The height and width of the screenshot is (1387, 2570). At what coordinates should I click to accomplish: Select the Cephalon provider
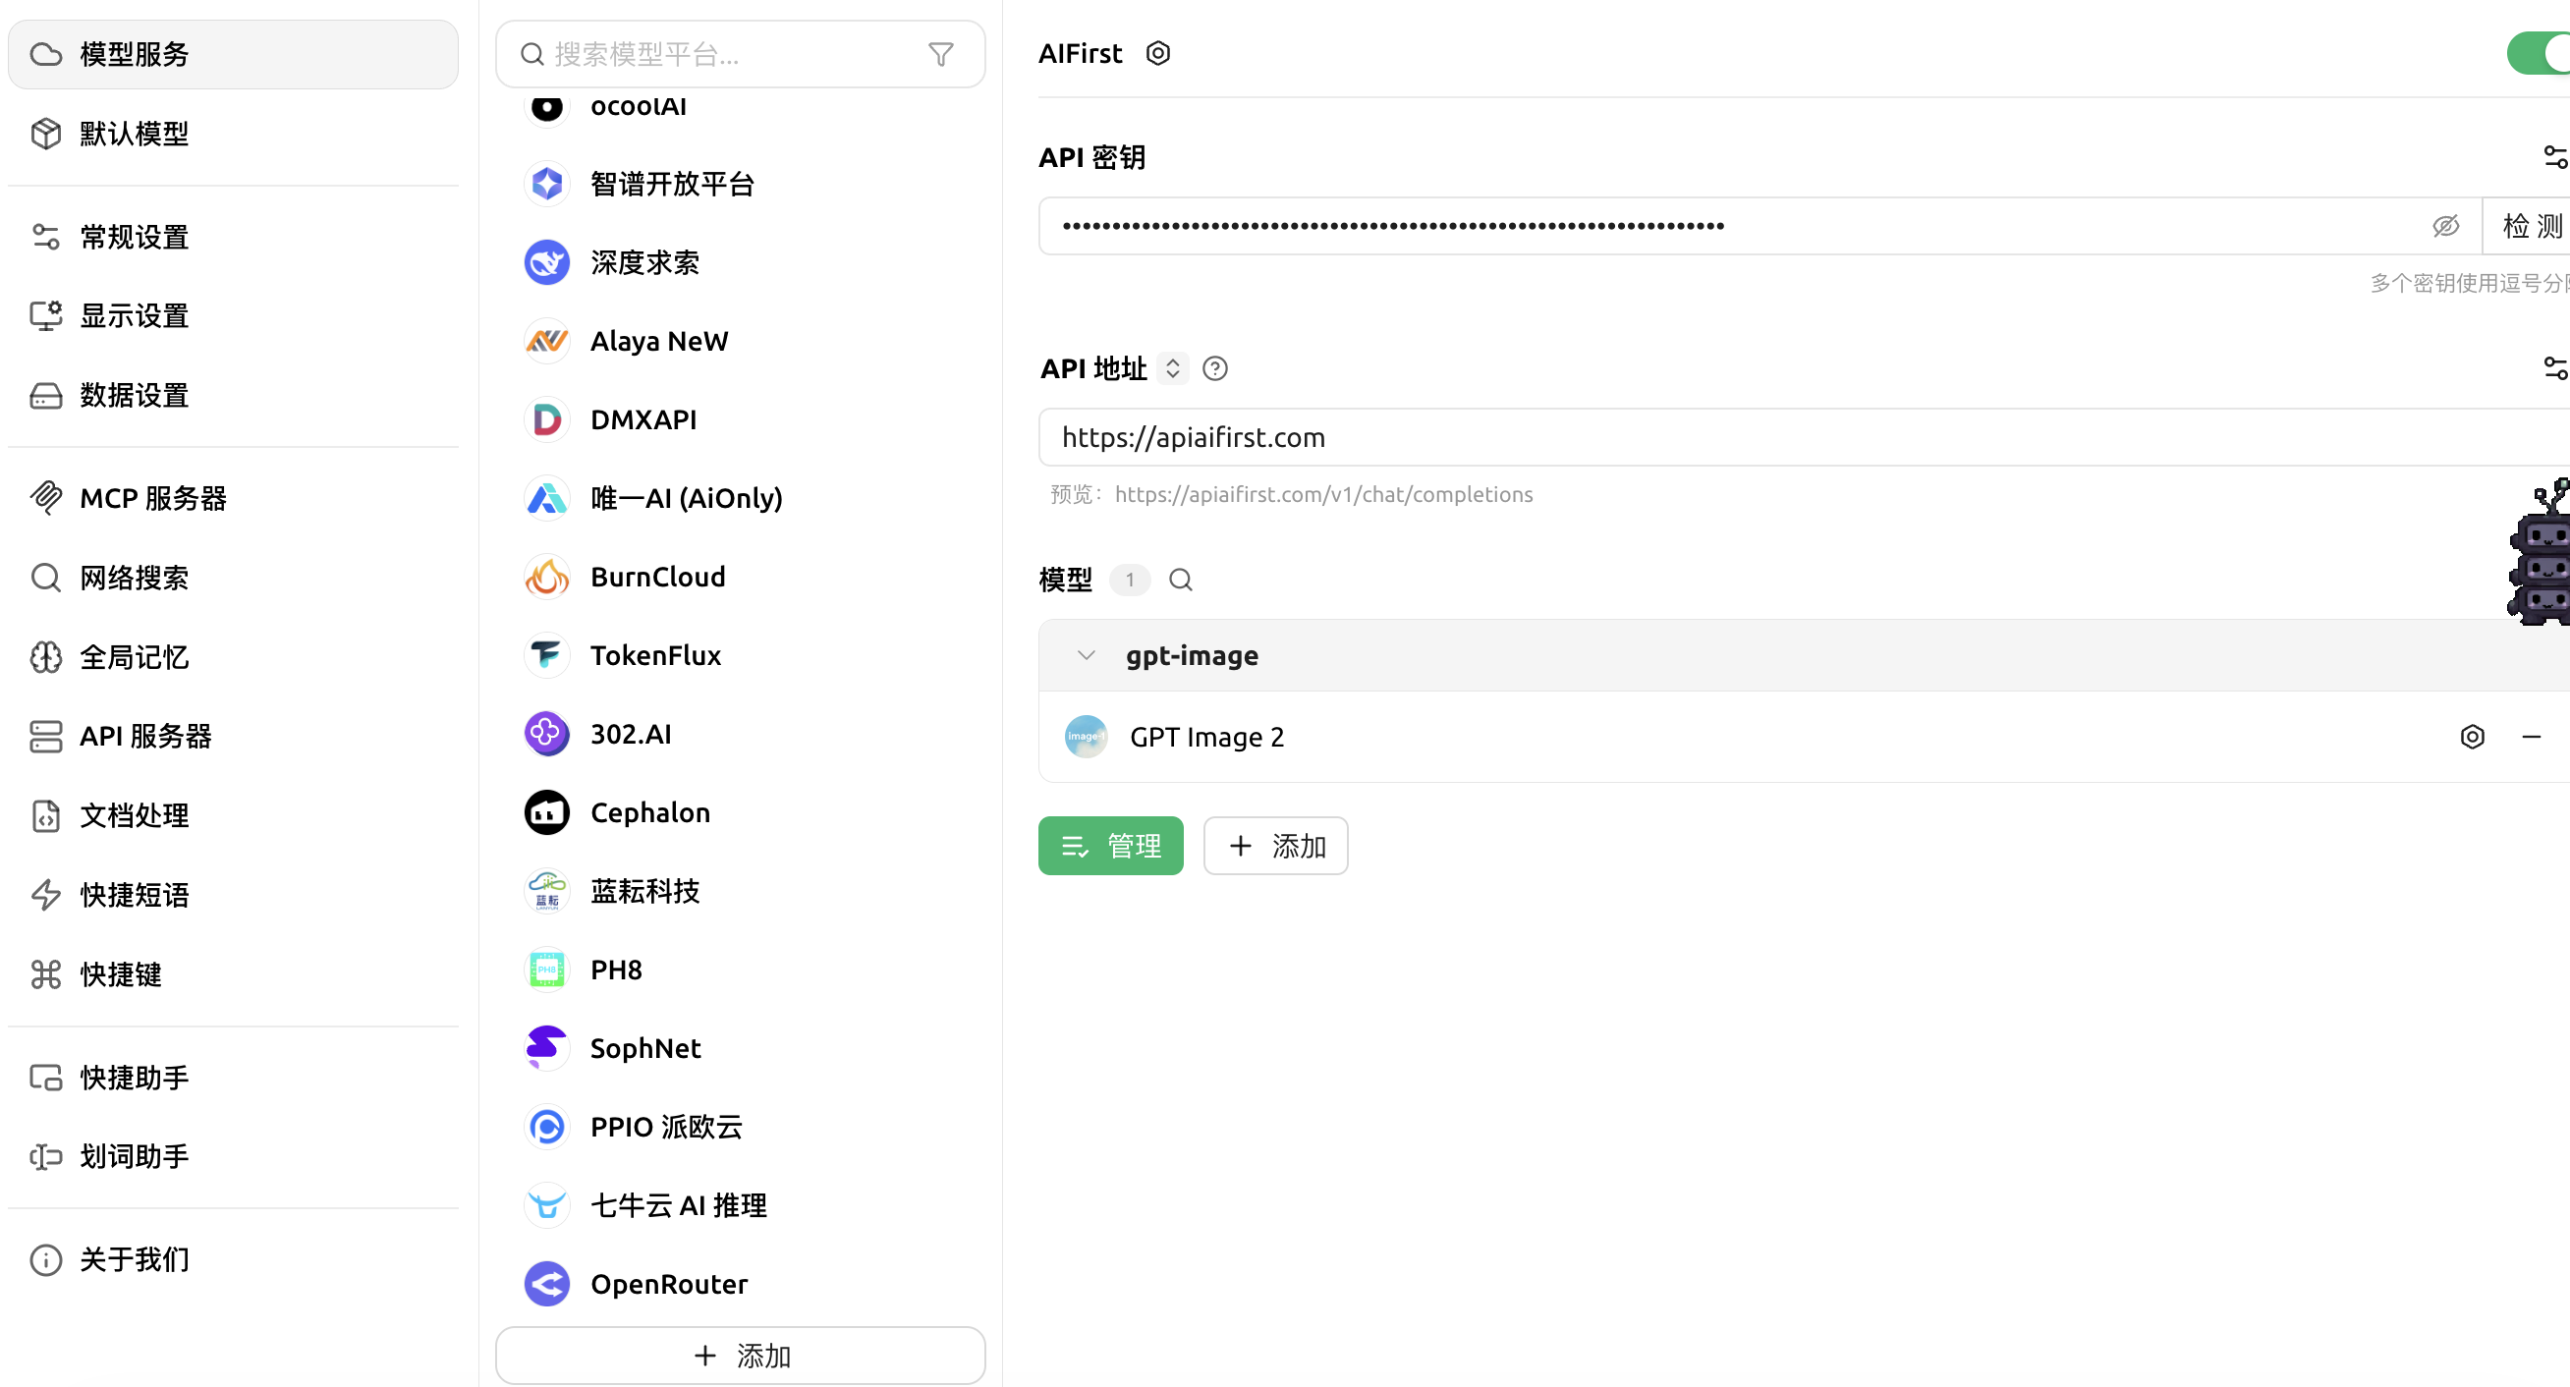coord(741,812)
